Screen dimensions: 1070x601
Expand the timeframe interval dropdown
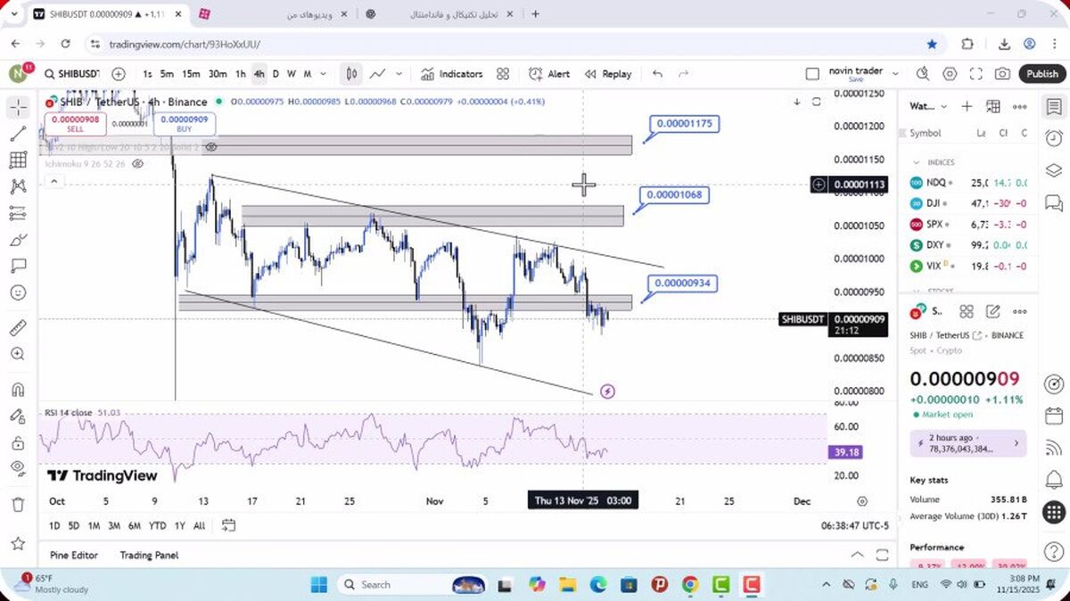tap(323, 74)
